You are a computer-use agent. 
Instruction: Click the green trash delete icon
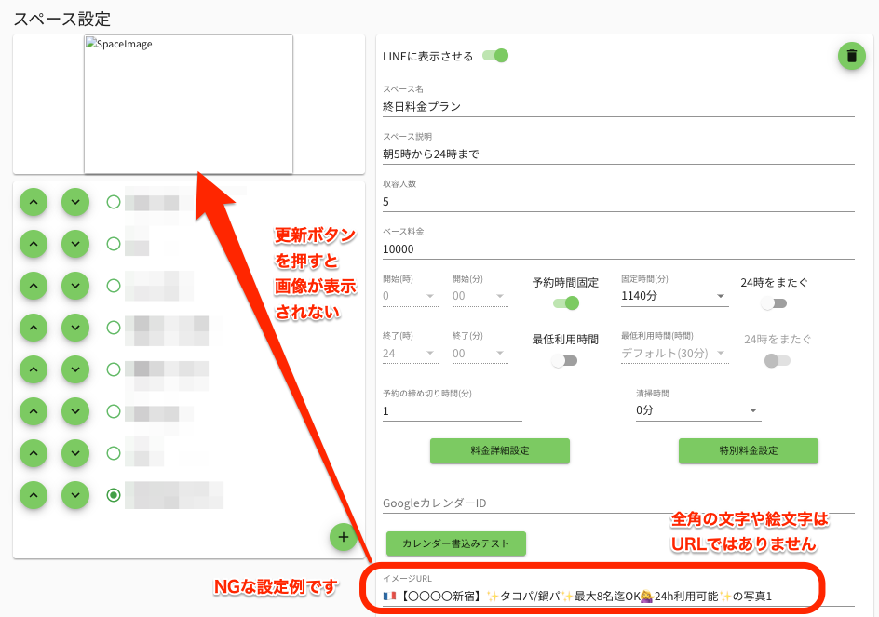coord(851,56)
